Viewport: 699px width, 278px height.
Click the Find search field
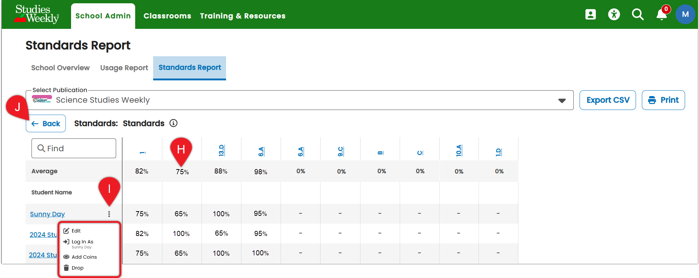(74, 148)
